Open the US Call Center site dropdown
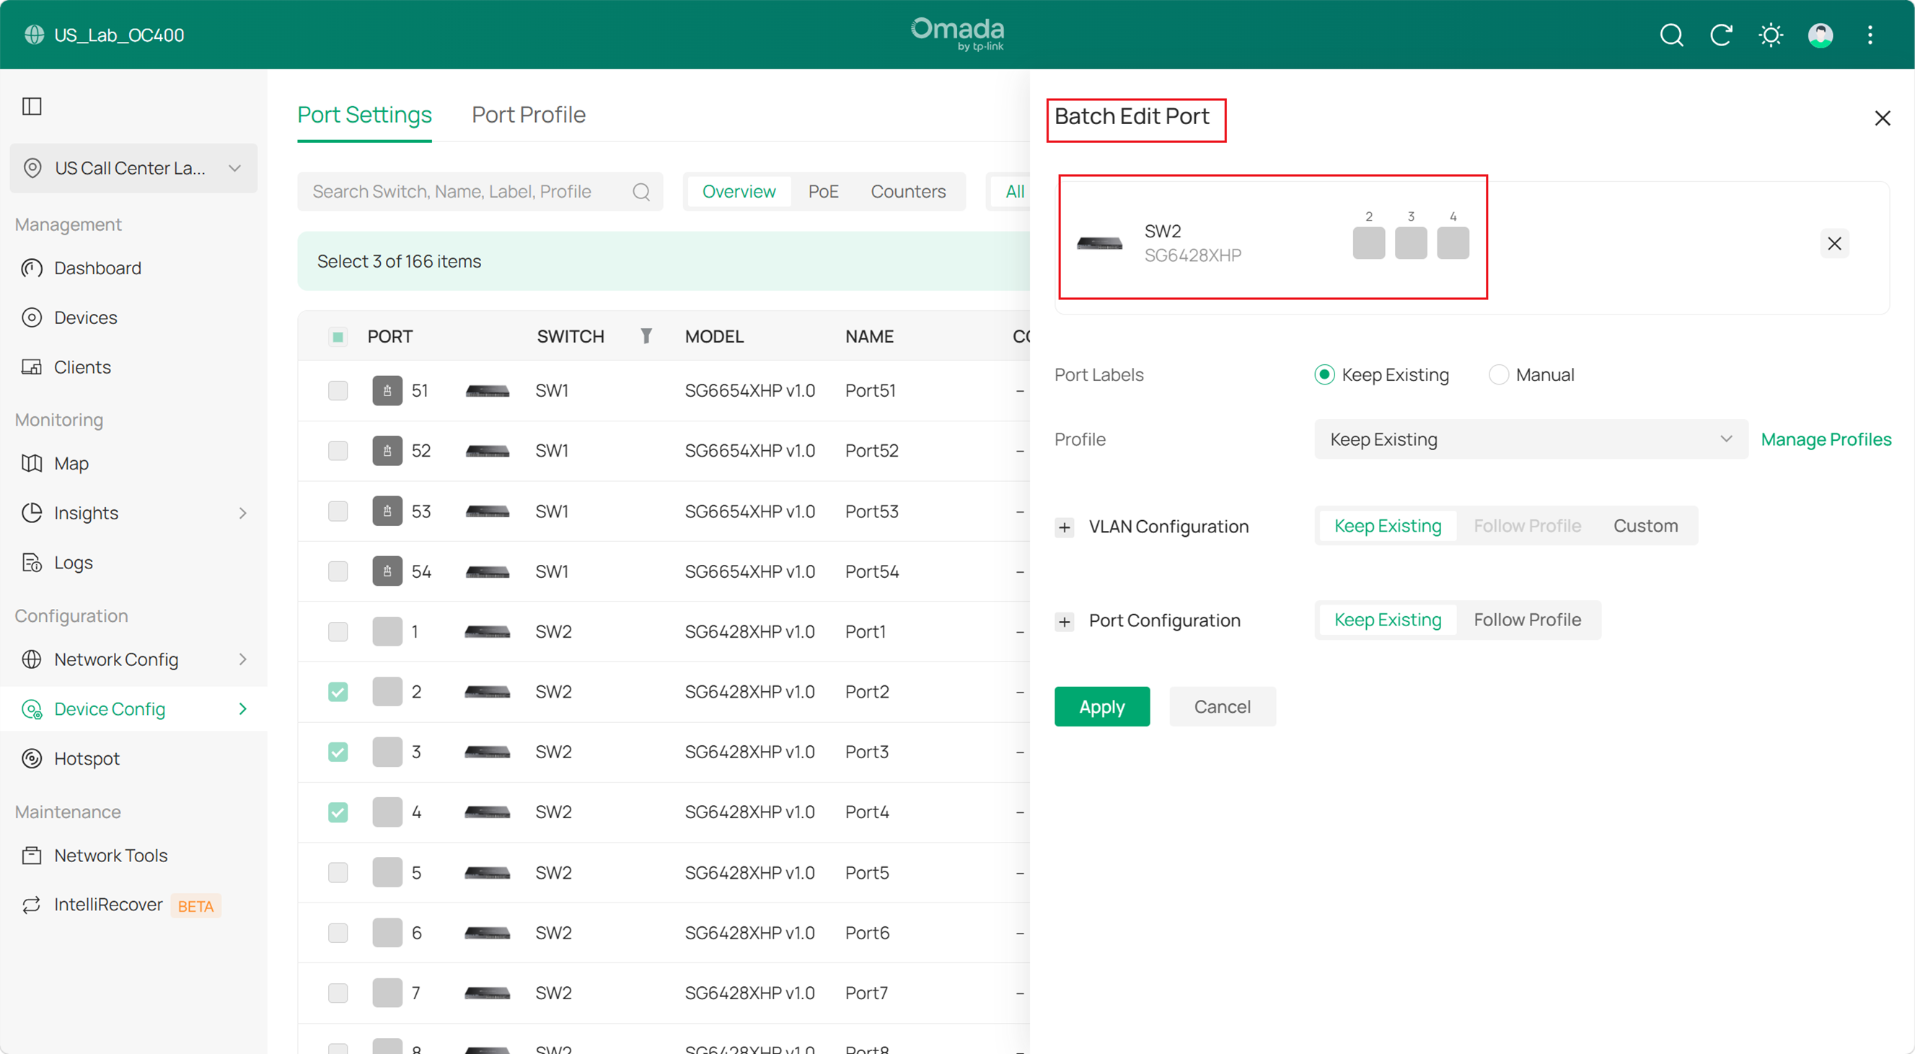This screenshot has height=1054, width=1915. coord(134,168)
